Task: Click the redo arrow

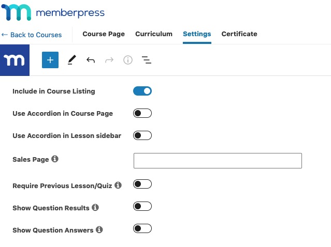Action: click(x=109, y=60)
